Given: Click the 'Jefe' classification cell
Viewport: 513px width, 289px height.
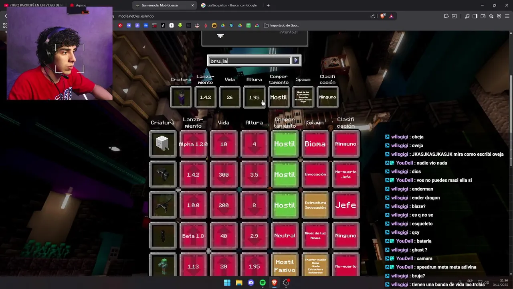Looking at the screenshot, I should coord(346,205).
